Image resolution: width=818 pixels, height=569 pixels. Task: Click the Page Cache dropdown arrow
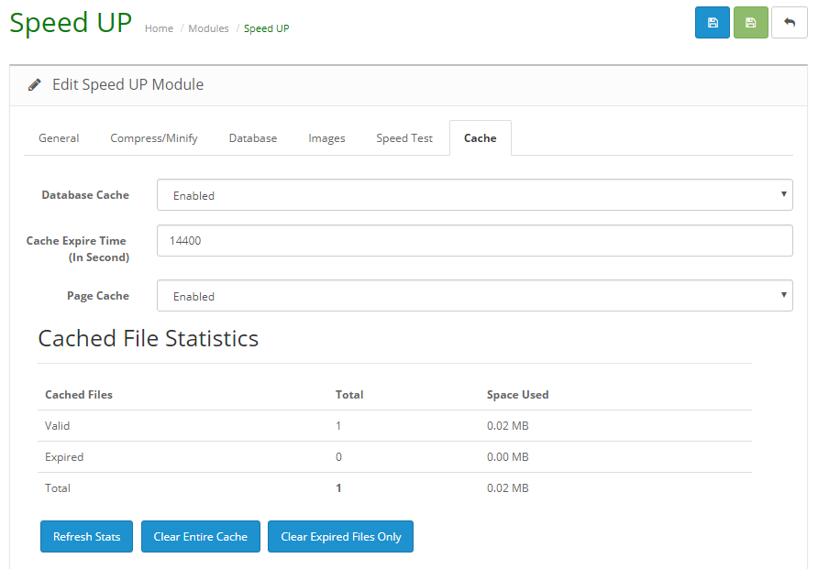[784, 295]
